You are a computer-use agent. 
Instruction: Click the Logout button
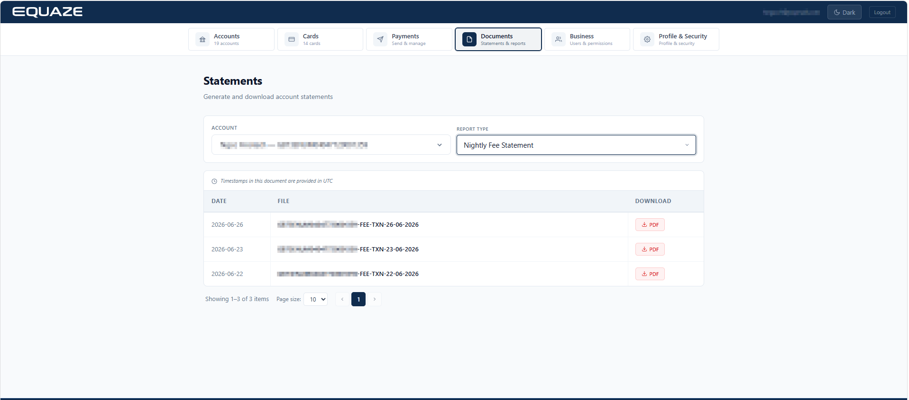[x=882, y=12]
